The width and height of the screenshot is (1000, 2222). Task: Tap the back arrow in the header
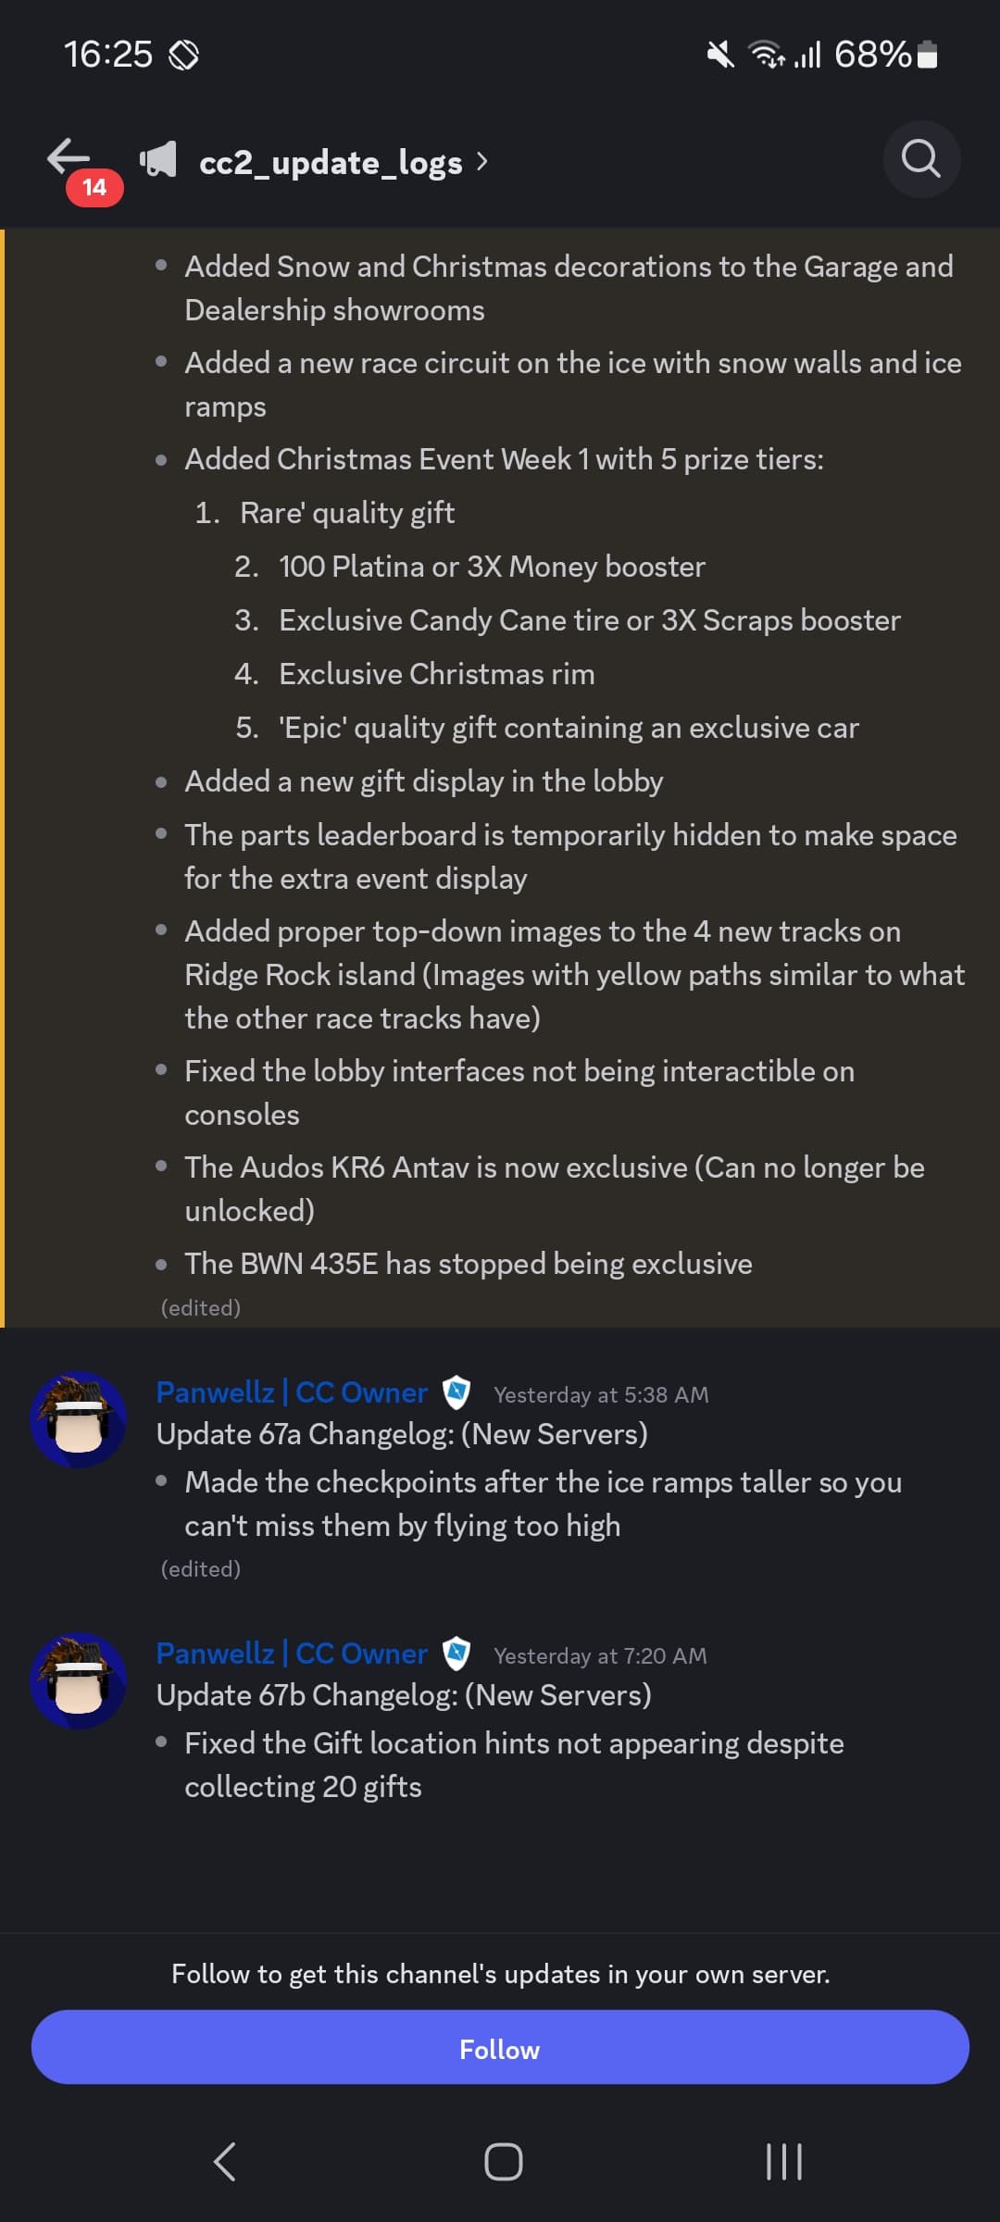pyautogui.click(x=69, y=156)
